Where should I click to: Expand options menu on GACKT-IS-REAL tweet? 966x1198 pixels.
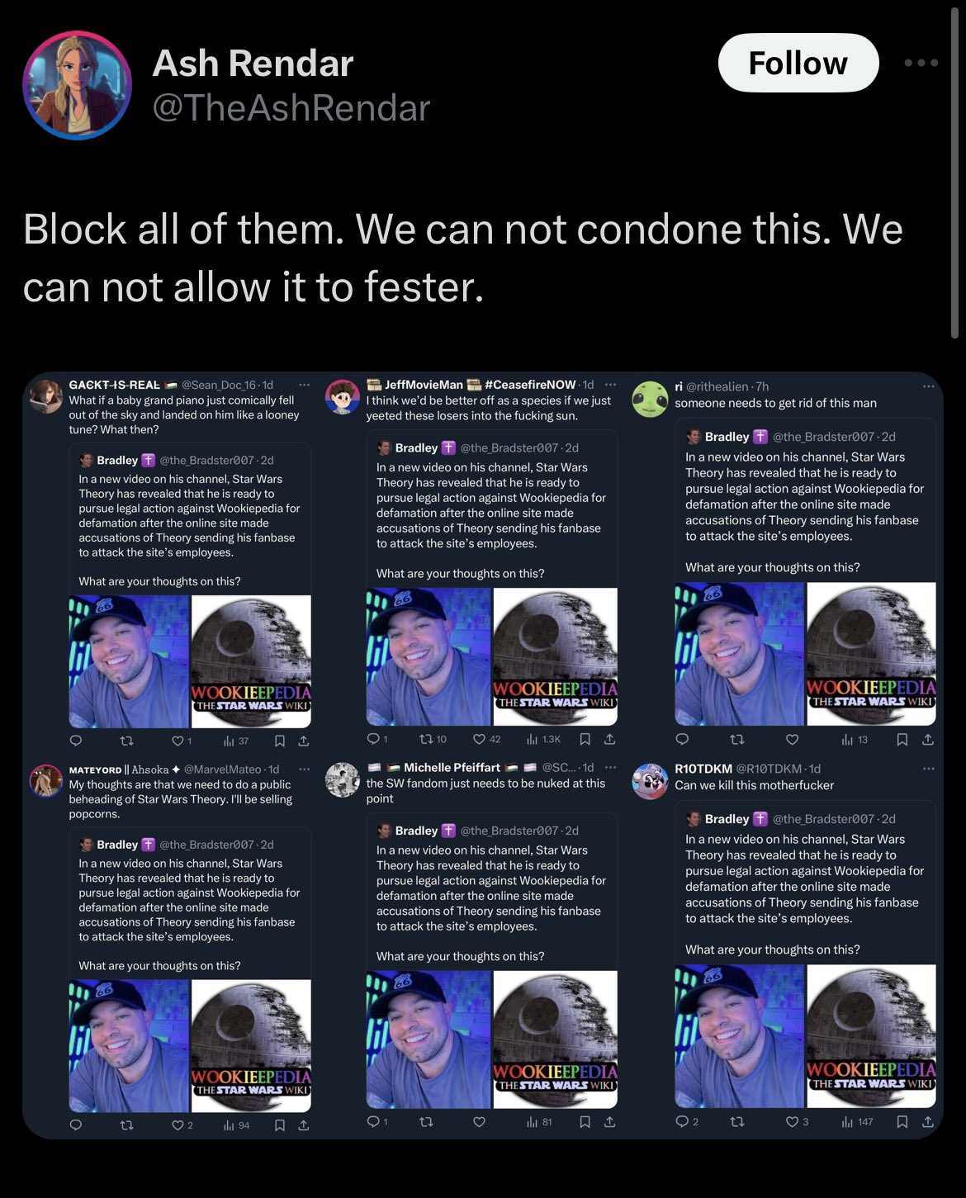click(304, 385)
